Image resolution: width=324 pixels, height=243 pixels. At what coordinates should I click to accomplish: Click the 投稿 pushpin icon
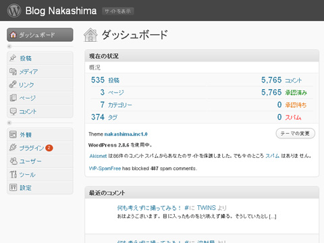[x=13, y=58]
